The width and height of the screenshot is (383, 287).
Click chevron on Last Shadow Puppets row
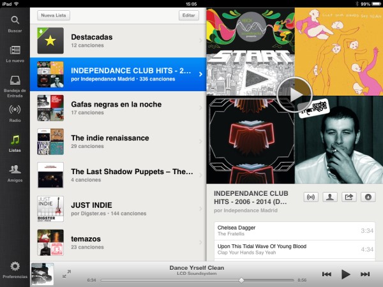200,175
